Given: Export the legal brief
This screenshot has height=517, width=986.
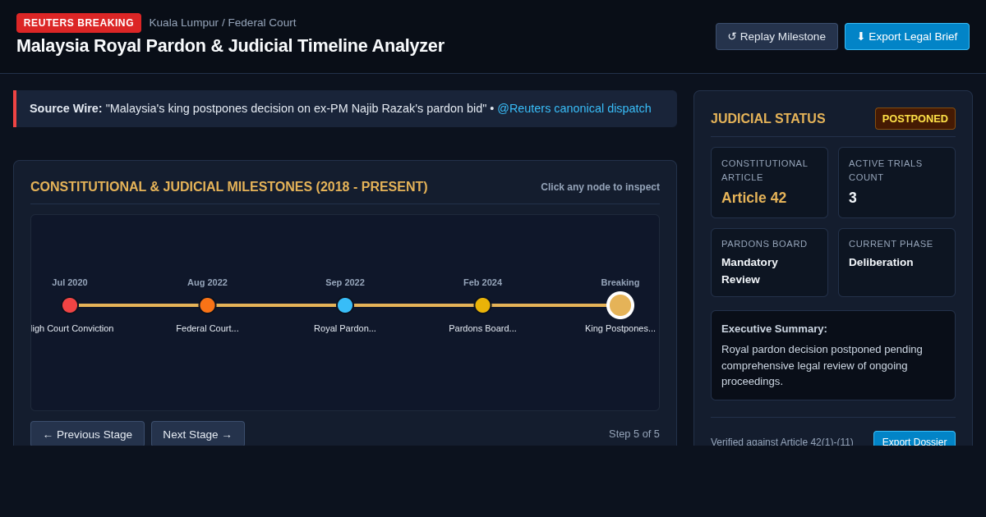Looking at the screenshot, I should click(x=907, y=36).
